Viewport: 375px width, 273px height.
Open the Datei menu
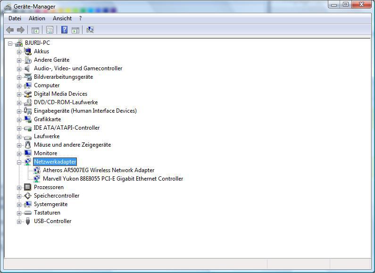15,18
